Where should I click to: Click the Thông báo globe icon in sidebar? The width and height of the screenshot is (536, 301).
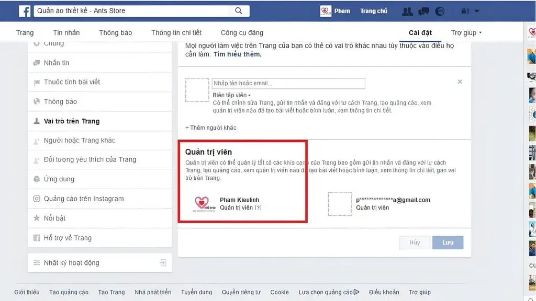37,101
